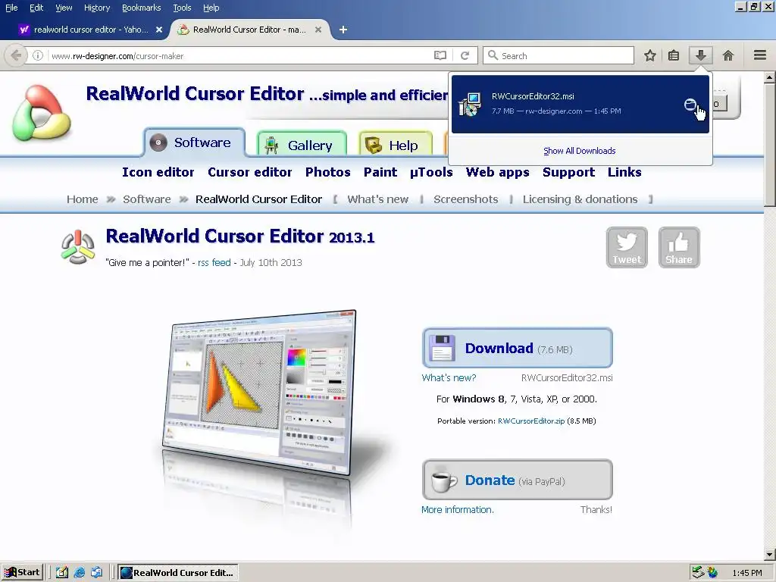Click the Home breadcrumb link

point(82,199)
